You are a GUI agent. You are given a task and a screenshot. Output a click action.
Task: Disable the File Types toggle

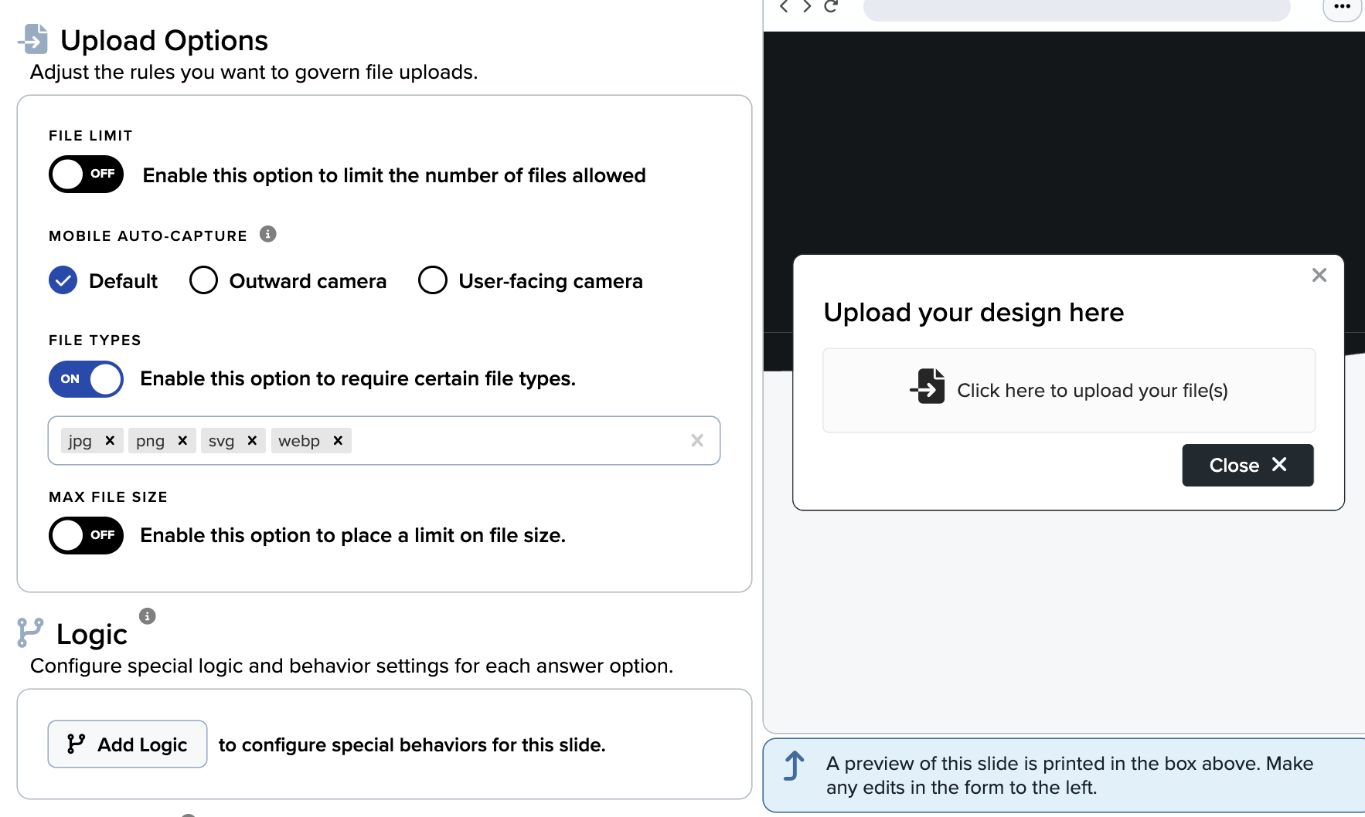pyautogui.click(x=86, y=379)
